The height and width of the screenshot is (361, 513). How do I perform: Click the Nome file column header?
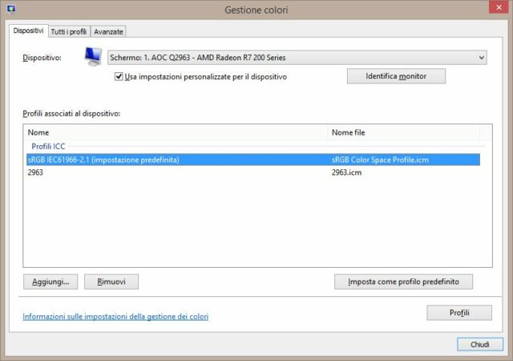pos(404,132)
